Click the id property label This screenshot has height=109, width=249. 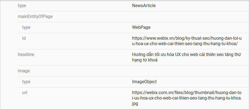point(24,38)
